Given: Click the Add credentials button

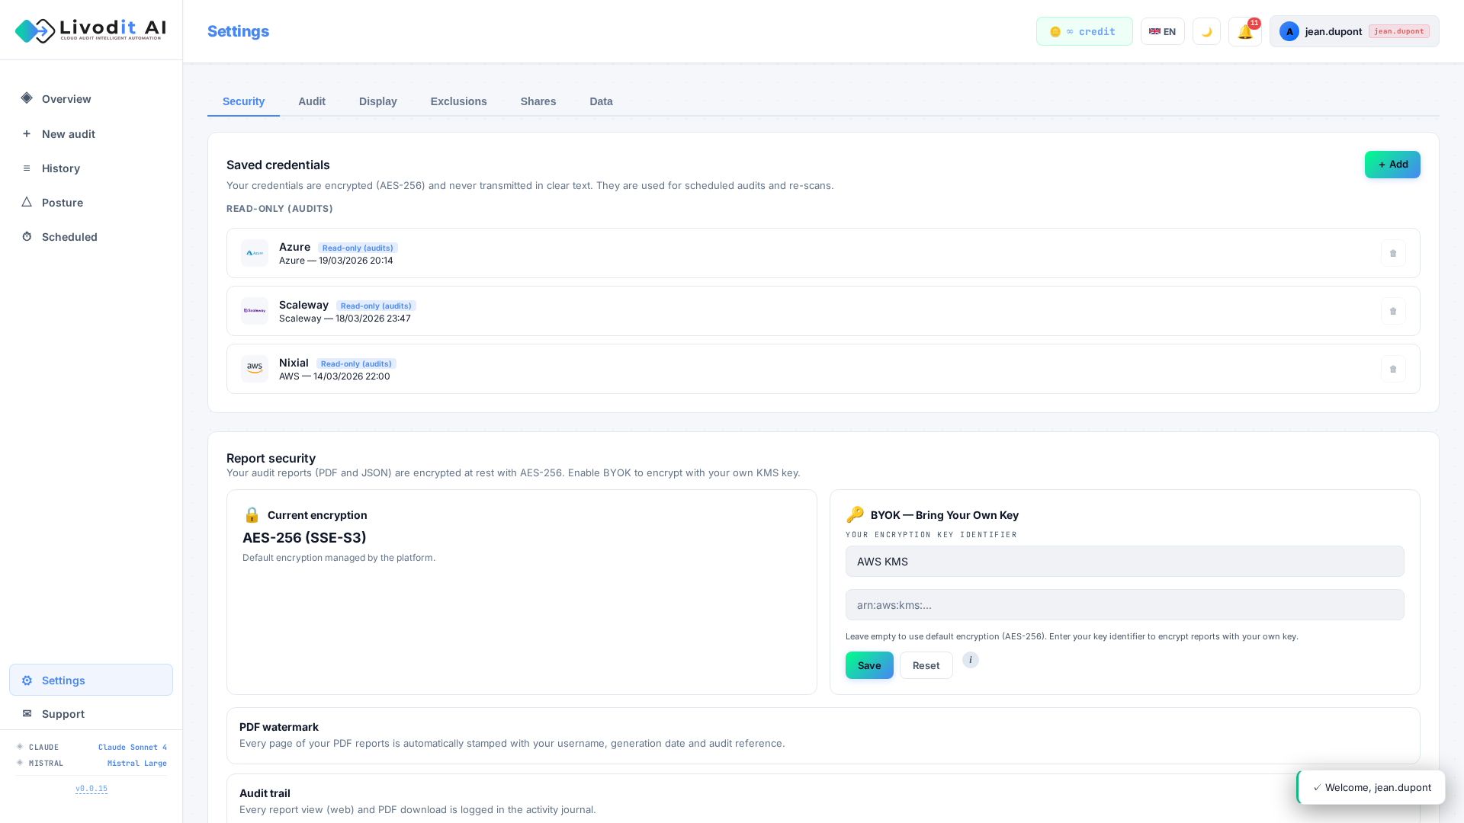Looking at the screenshot, I should [x=1392, y=165].
